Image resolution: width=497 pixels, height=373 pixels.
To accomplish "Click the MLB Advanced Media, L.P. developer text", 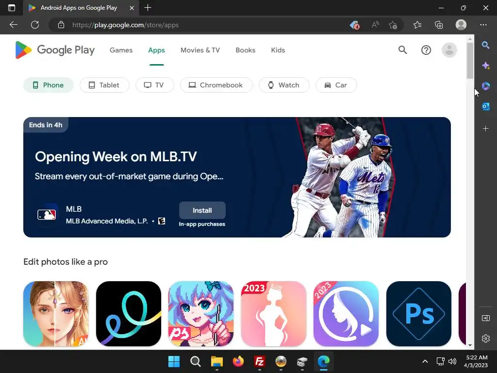I will tap(107, 221).
